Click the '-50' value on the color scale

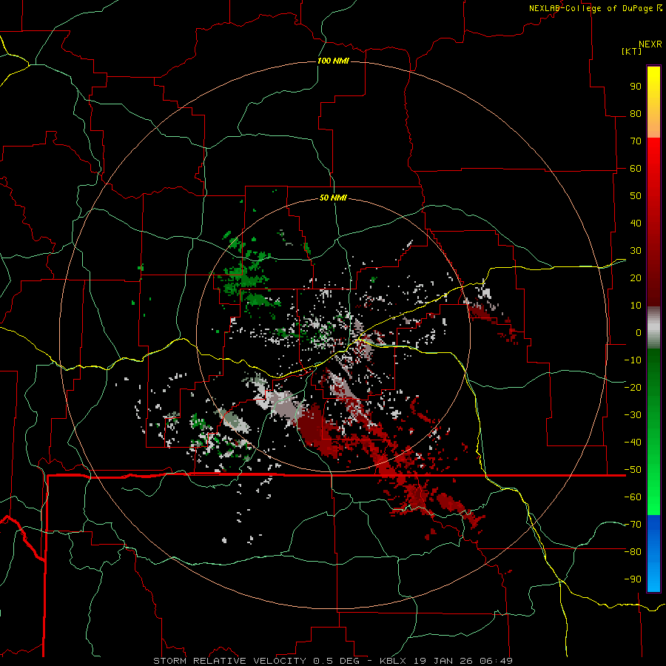point(633,469)
